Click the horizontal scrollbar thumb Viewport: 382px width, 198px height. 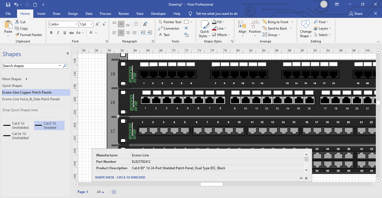[x=211, y=184]
